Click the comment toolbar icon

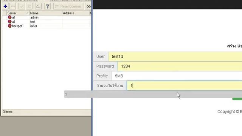(38, 6)
